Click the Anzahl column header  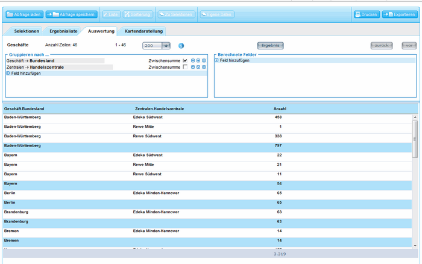[x=280, y=108]
